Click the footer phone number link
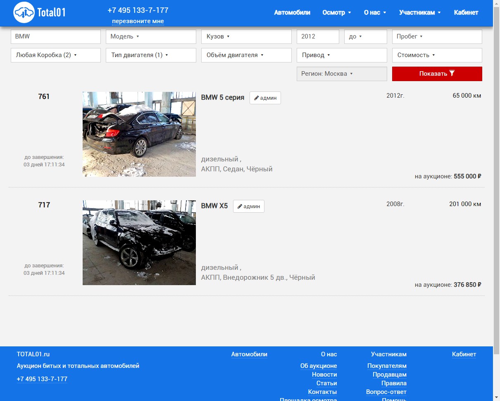The image size is (500, 401). [x=42, y=379]
